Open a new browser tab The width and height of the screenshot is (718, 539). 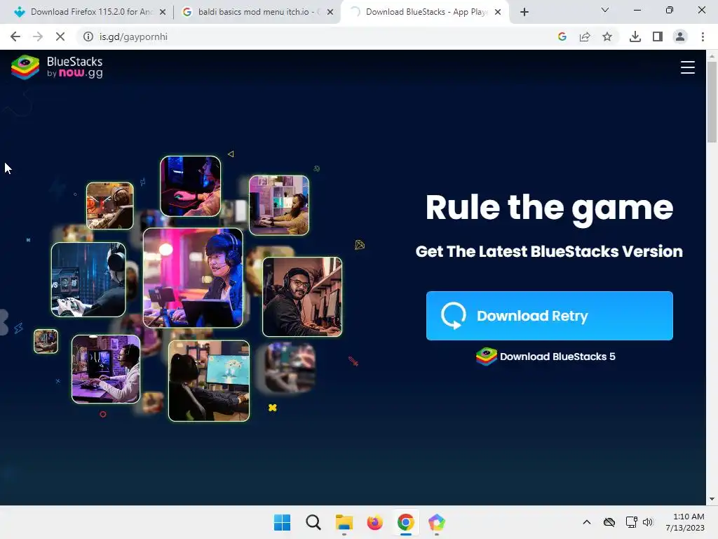click(524, 12)
